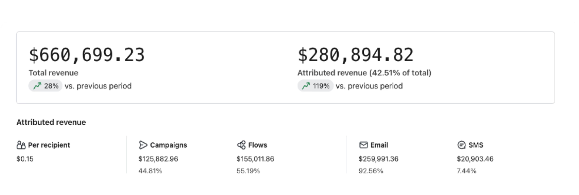This screenshot has width=579, height=195.
Task: Click the Attributed revenue section heading
Action: tap(51, 122)
